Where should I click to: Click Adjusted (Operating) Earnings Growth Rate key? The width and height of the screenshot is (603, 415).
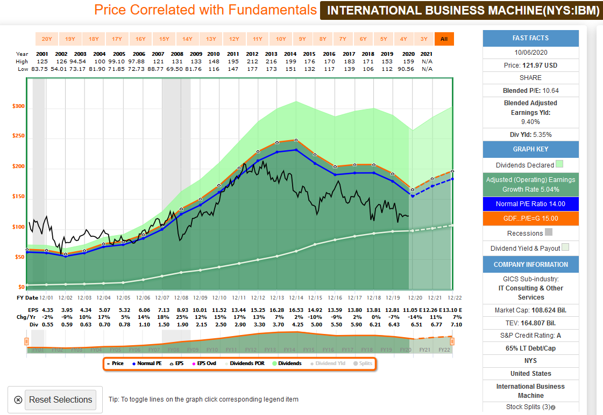click(531, 184)
